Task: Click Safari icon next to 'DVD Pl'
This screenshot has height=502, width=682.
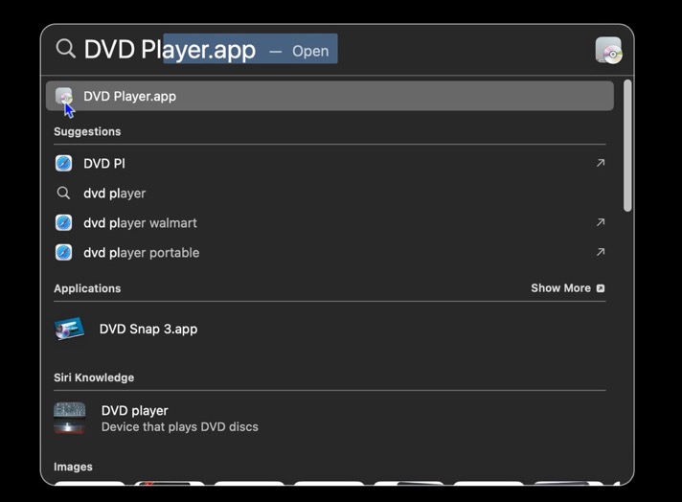Action: pos(64,164)
